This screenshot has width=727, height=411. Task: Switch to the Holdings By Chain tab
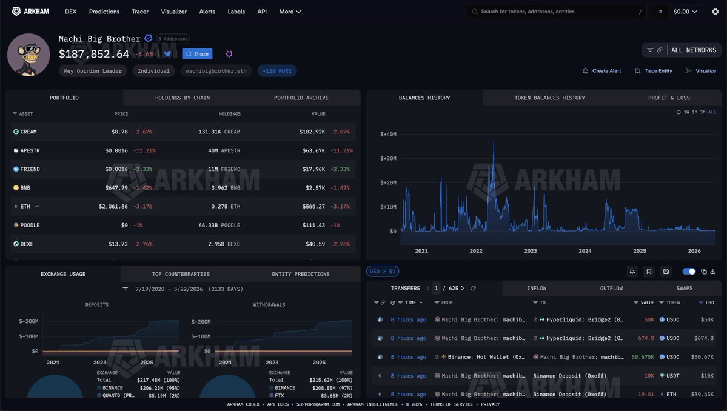[x=183, y=98]
